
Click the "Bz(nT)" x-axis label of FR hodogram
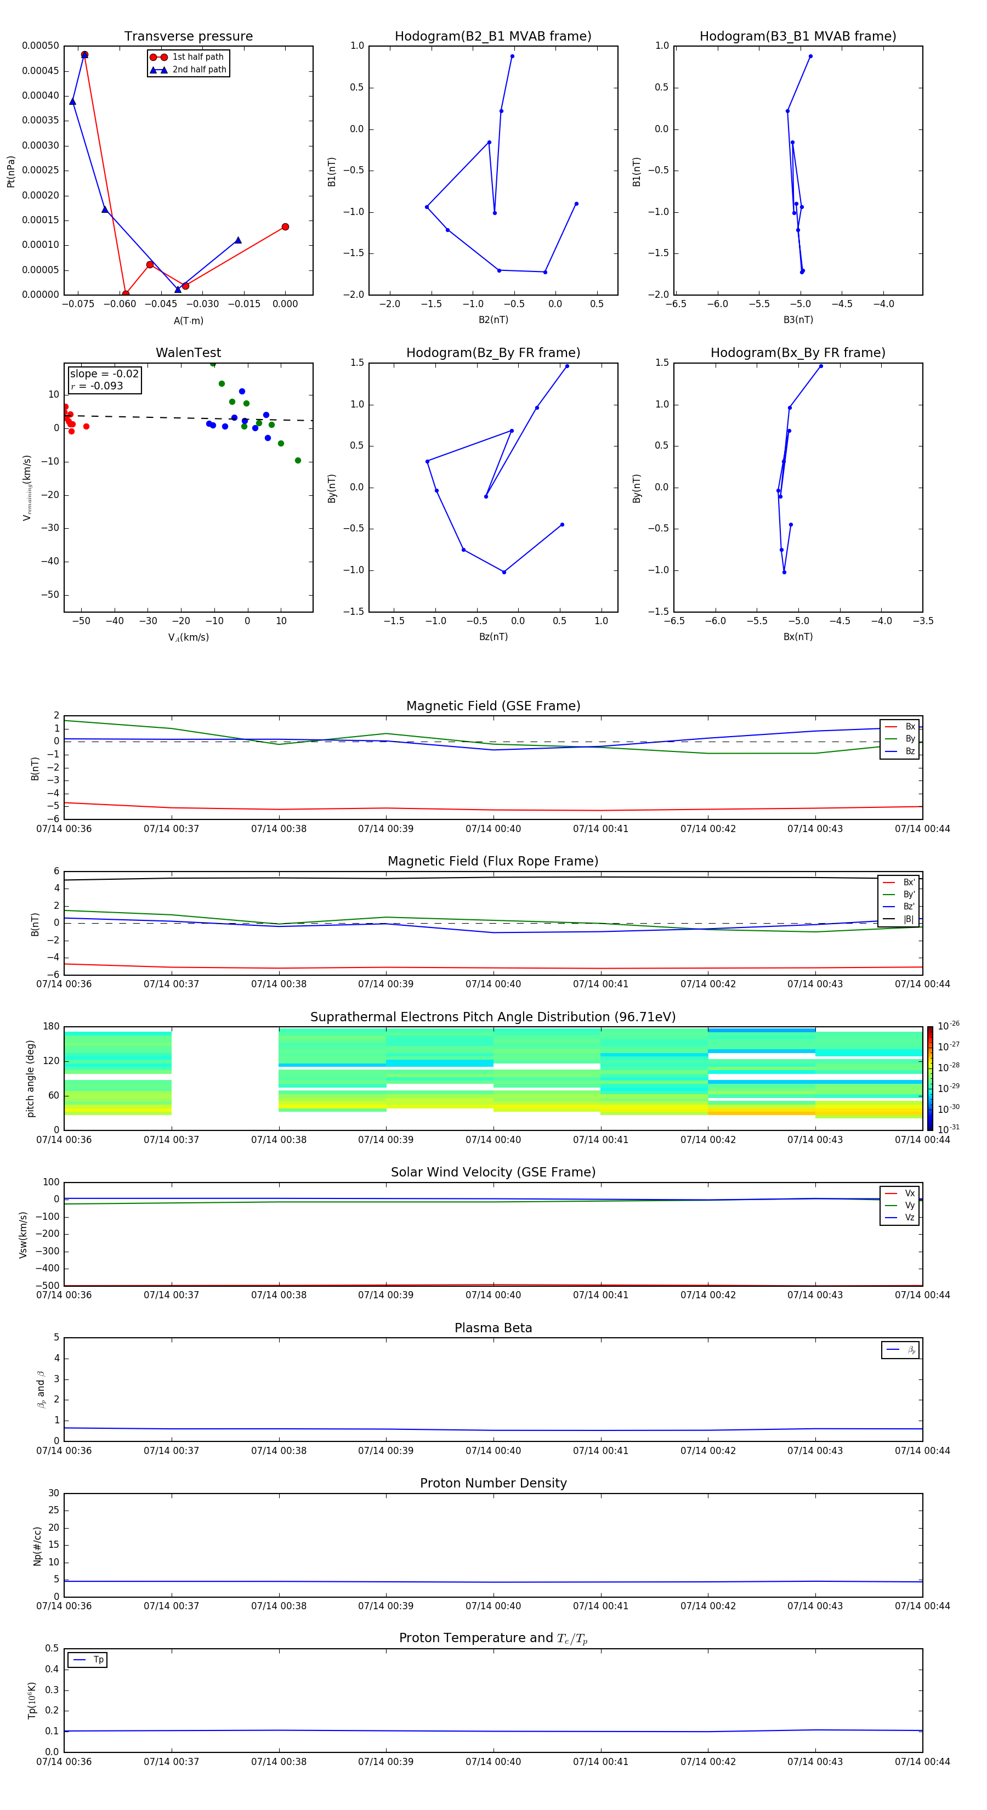[x=493, y=637]
